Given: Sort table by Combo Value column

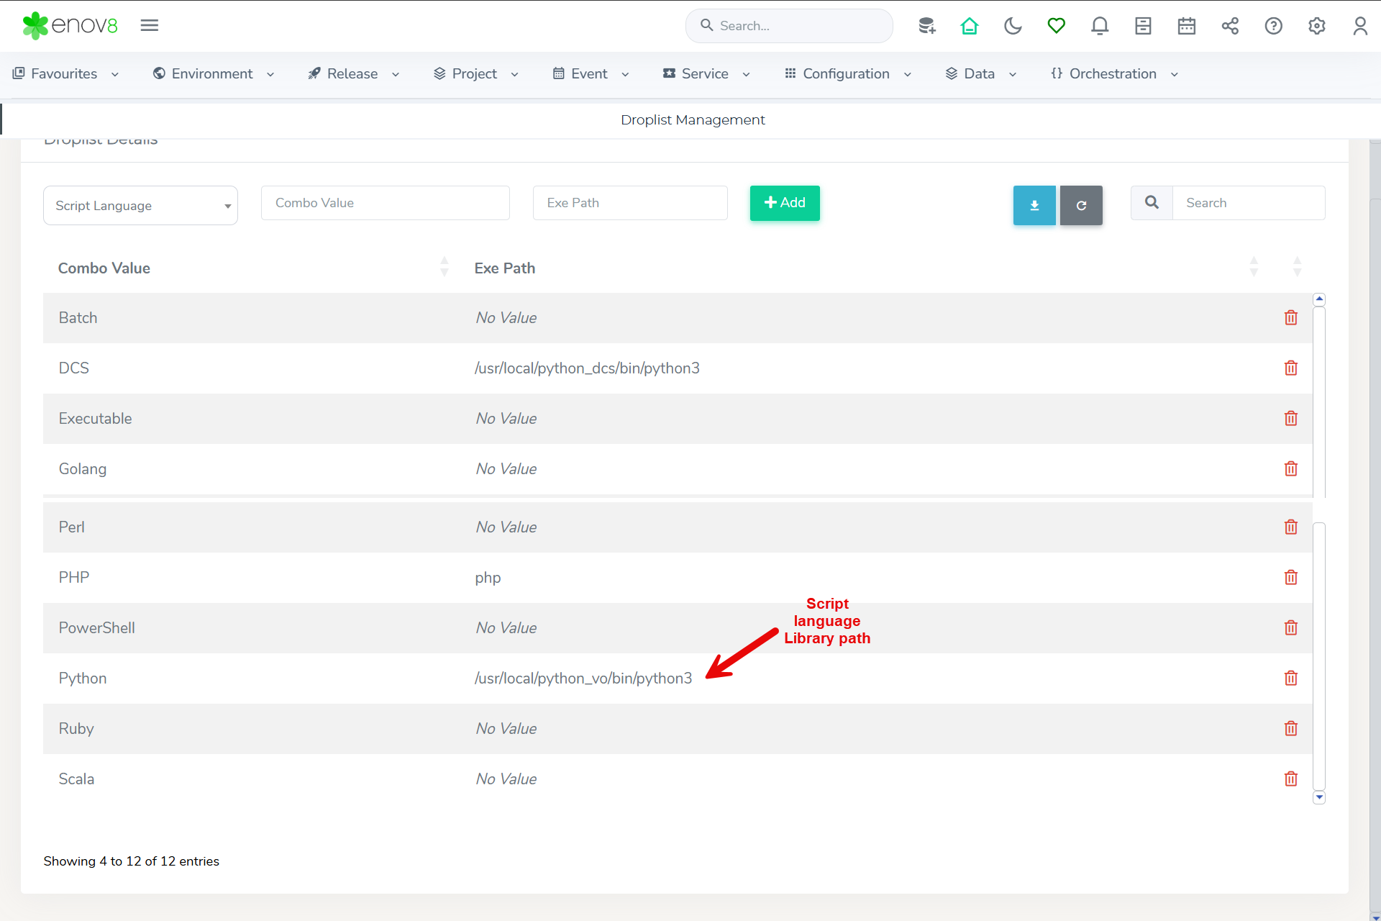Looking at the screenshot, I should (104, 268).
